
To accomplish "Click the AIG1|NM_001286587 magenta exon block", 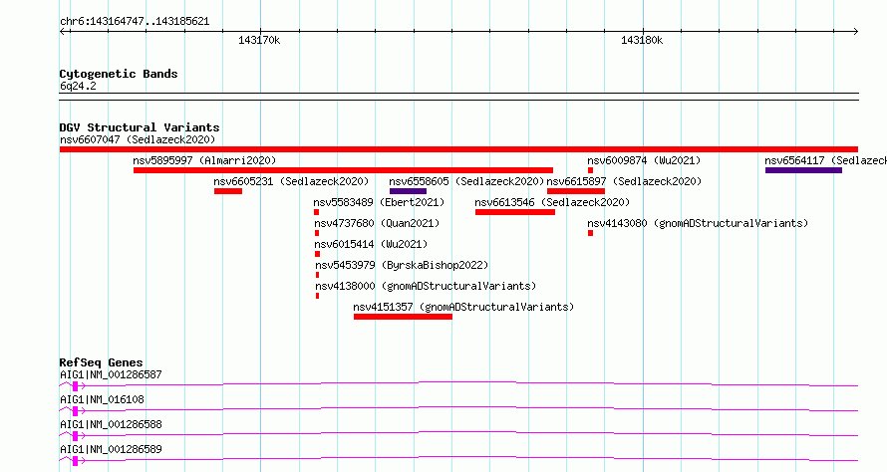I will click(75, 386).
